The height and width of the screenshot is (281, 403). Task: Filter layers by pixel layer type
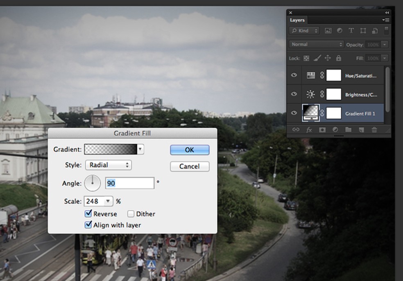click(328, 31)
